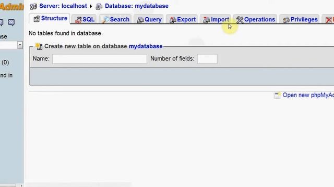Click the red X Drop icon

pos(329,20)
